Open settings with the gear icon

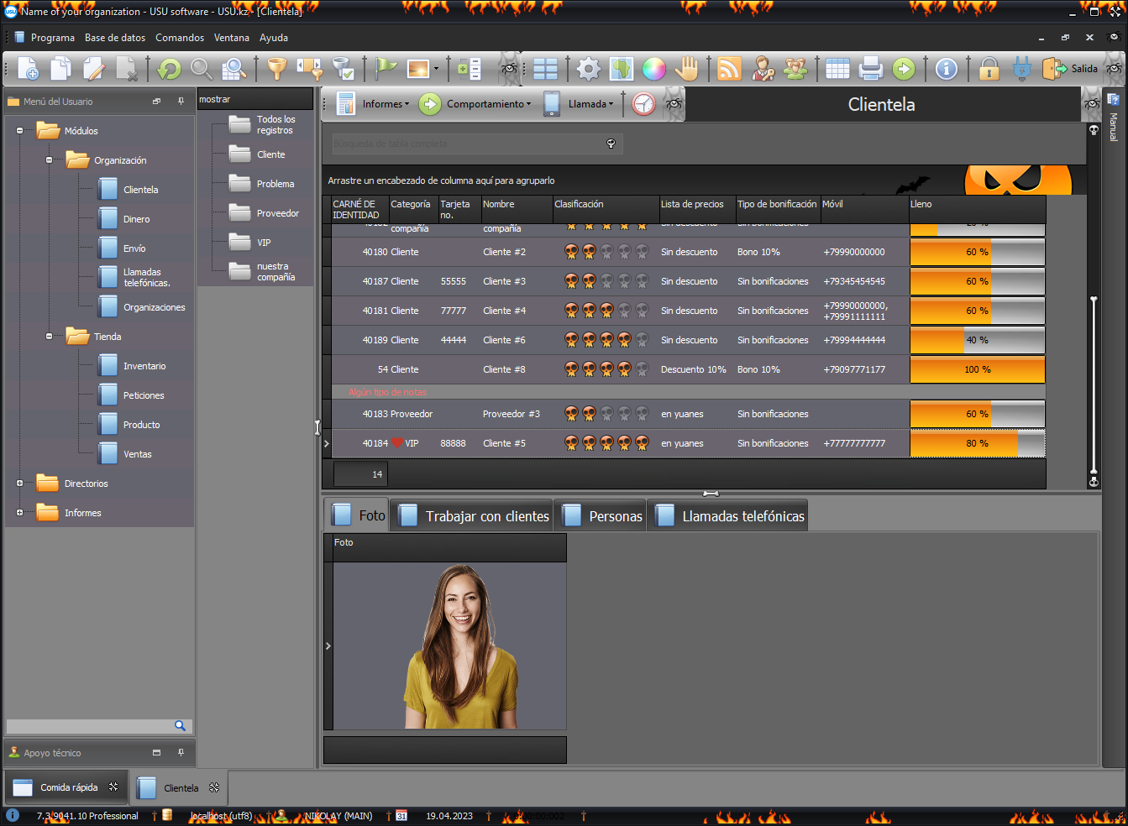pyautogui.click(x=589, y=69)
